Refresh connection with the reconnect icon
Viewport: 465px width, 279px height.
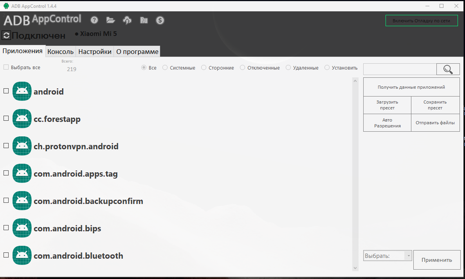pos(6,36)
